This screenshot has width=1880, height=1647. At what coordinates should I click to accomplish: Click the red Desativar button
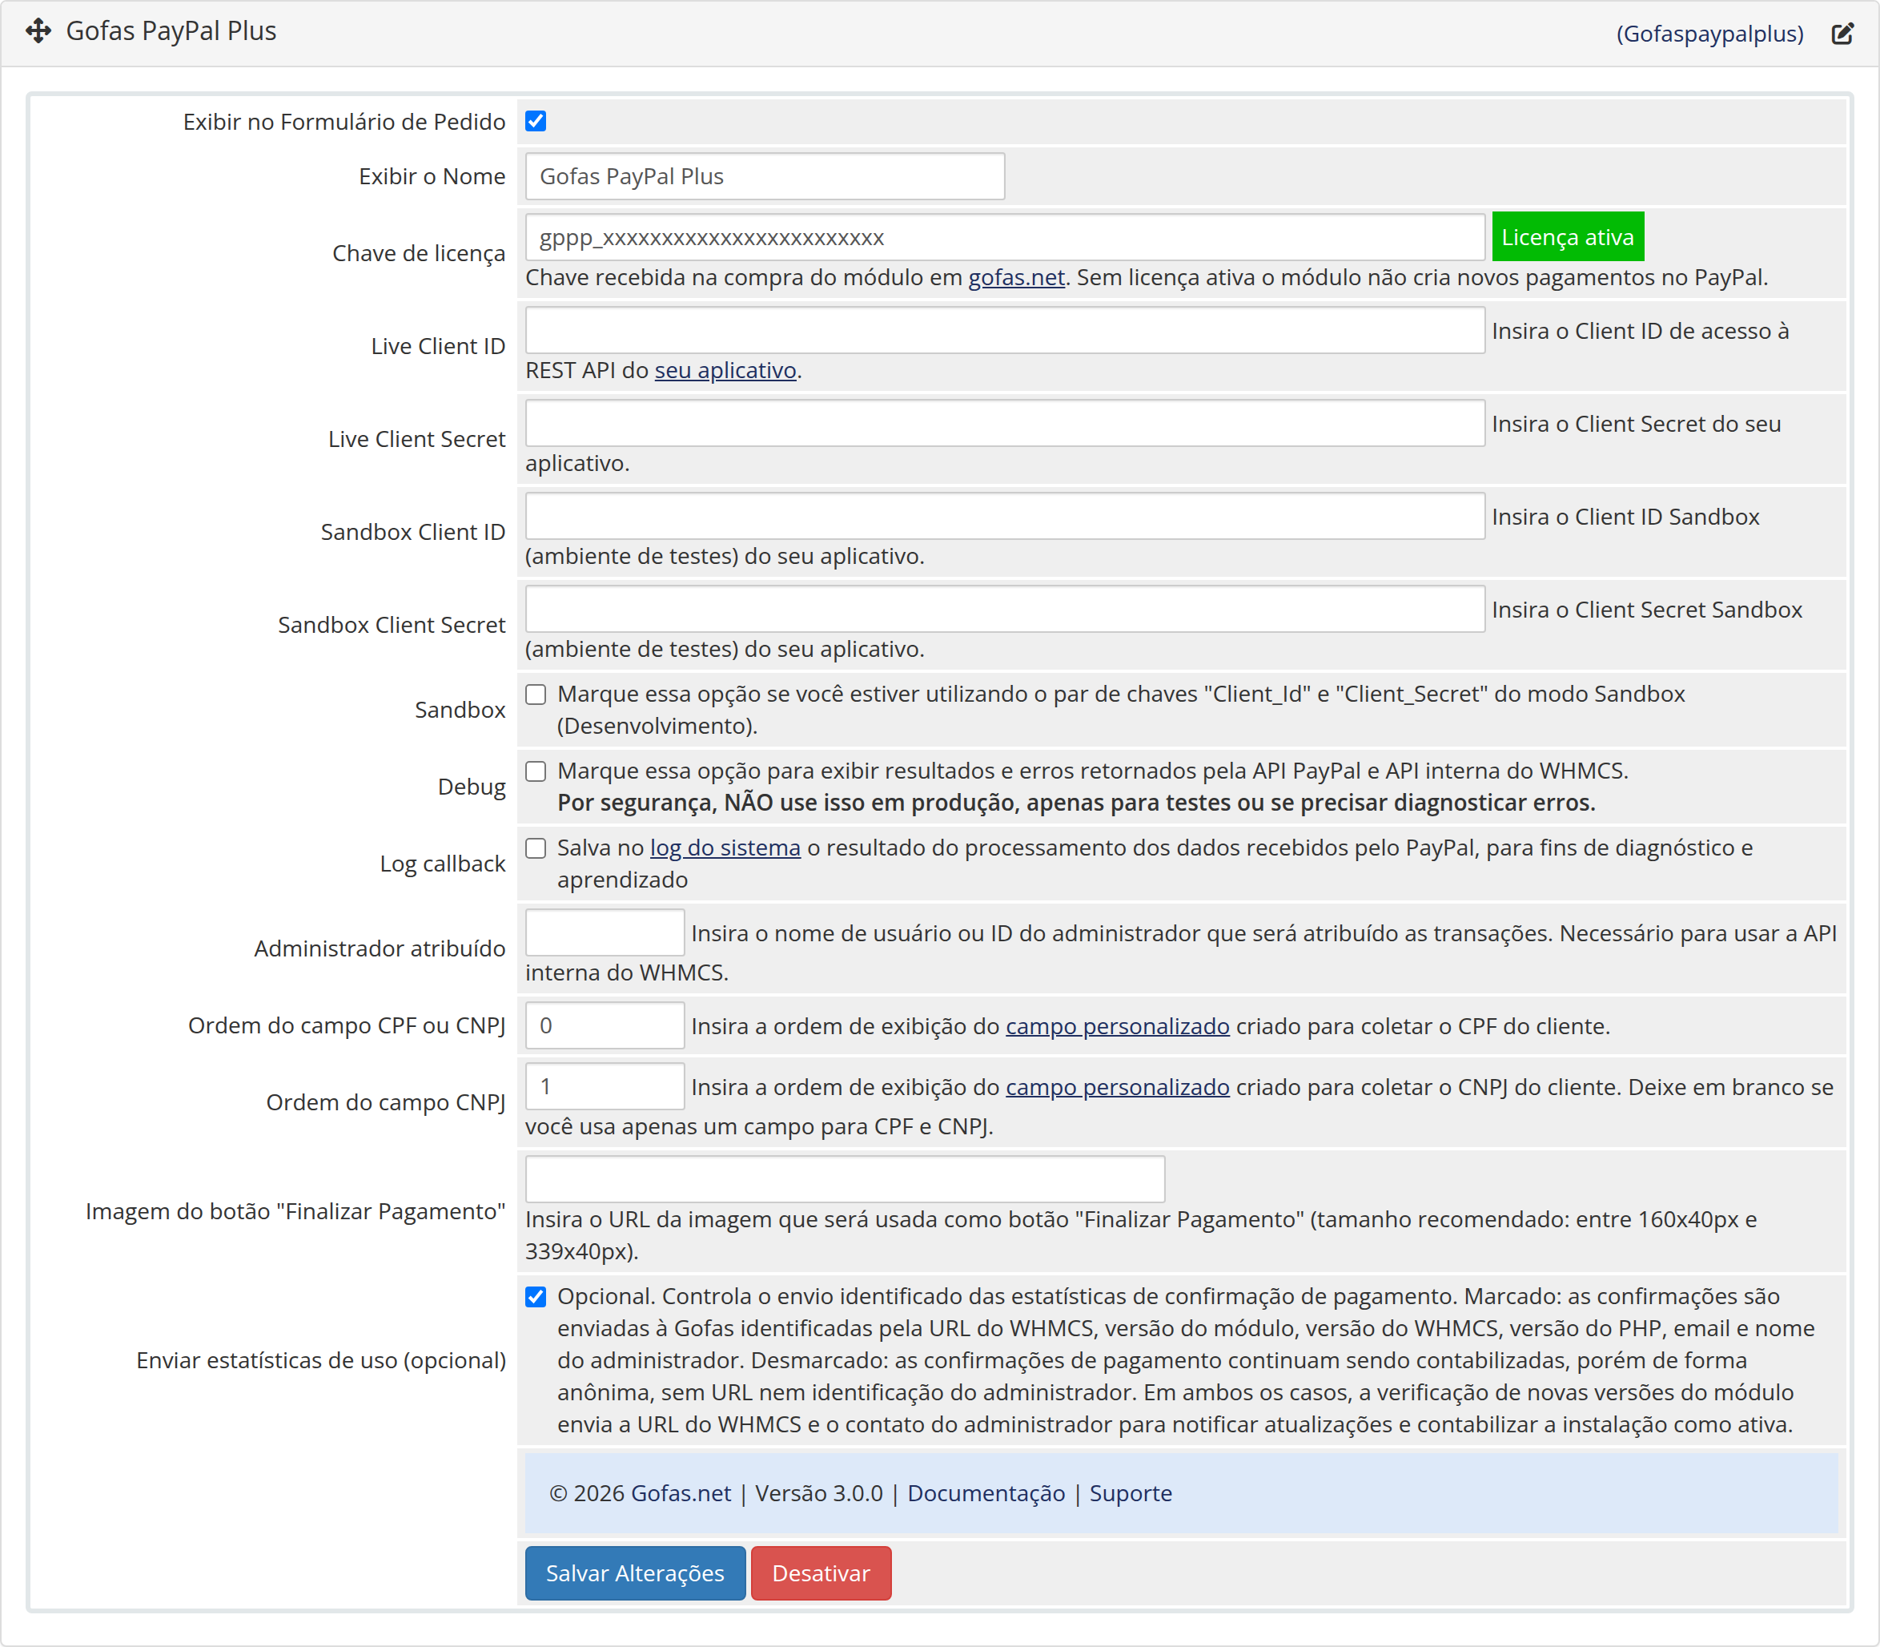coord(820,1573)
